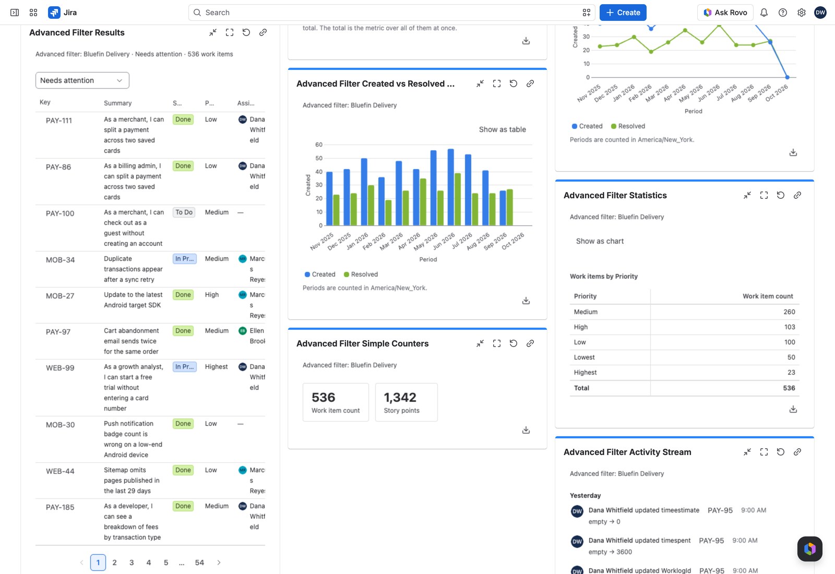This screenshot has width=835, height=574.
Task: Open work item PAY-111
Action: coord(59,121)
